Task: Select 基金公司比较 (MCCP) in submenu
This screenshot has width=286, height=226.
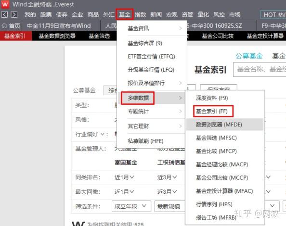Action: 225,178
